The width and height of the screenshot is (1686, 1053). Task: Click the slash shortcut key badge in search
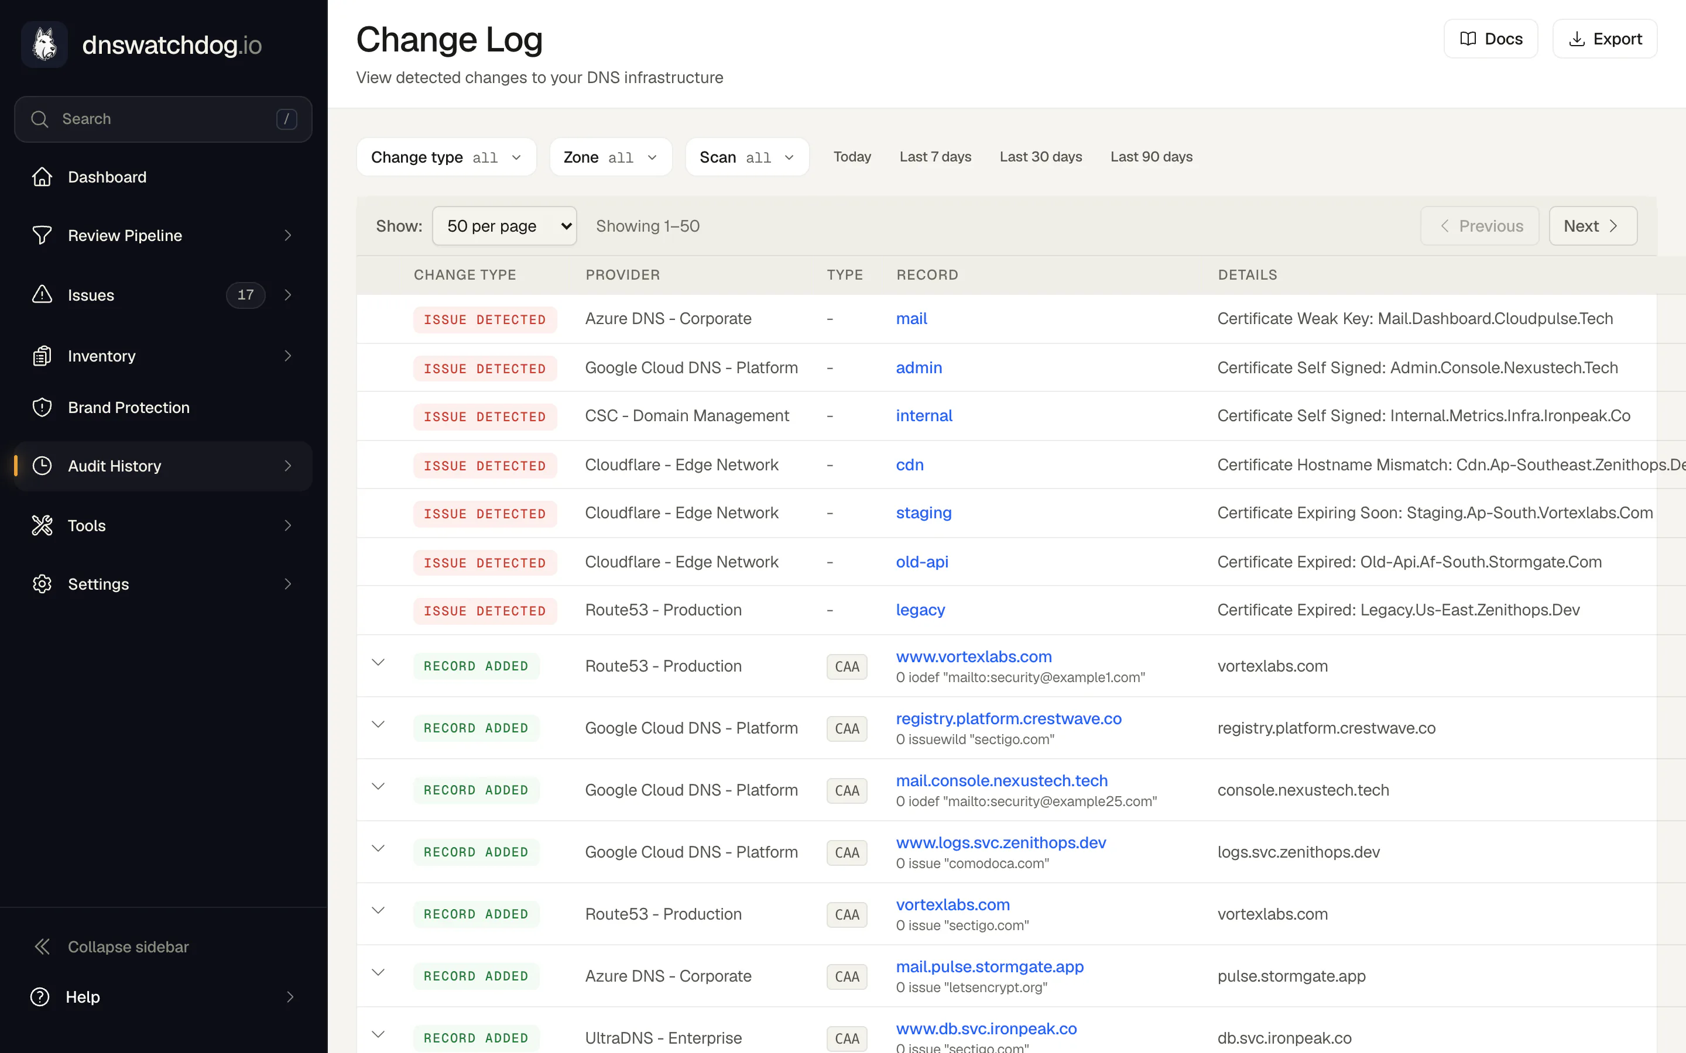click(x=286, y=119)
